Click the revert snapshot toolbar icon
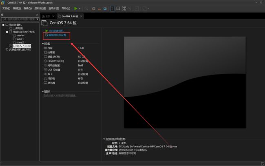This screenshot has height=166, width=265. pyautogui.click(x=99, y=9)
